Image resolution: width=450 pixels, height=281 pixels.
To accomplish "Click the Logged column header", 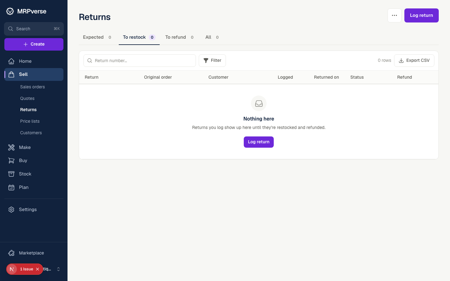I will pos(285,77).
